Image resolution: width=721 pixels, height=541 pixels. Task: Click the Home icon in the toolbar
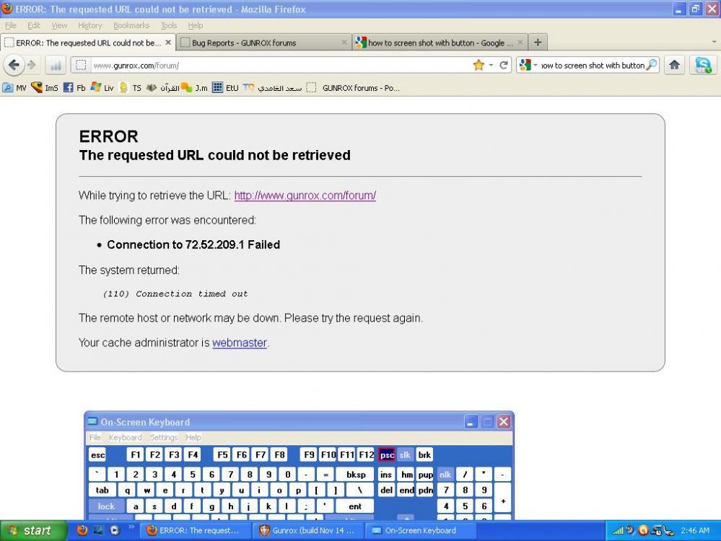[674, 65]
